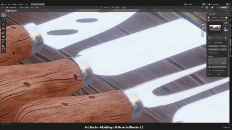This screenshot has width=232, height=130.
Task: Click the HDRI folder path field
Action: click(x=217, y=18)
